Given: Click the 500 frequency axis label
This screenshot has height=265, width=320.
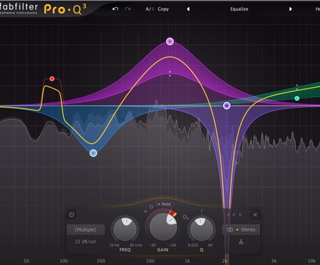Looking at the screenshot, I should [150, 261].
